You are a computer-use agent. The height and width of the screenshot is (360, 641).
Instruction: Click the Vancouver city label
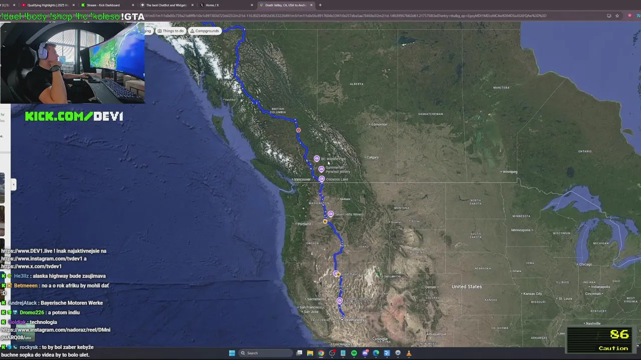(x=302, y=179)
